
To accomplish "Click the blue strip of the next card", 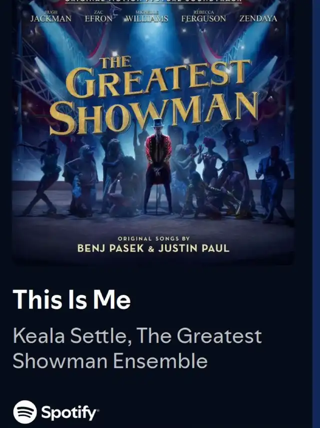I will pos(316,214).
